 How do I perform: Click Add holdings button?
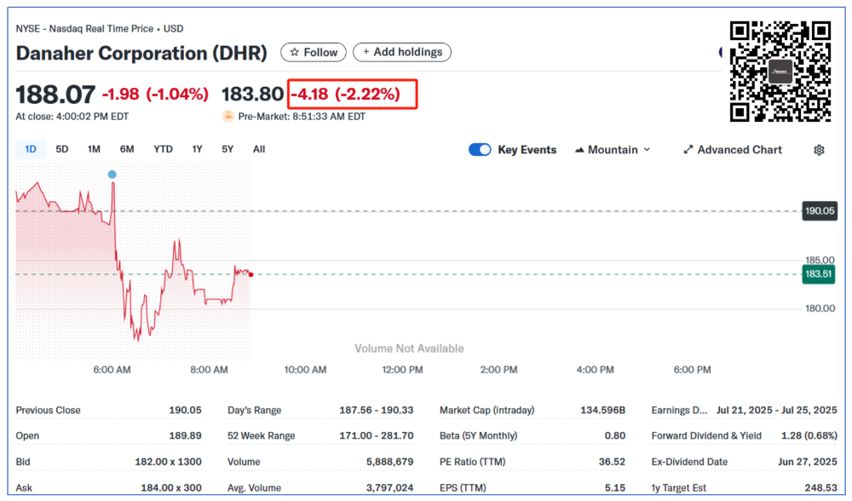click(402, 53)
